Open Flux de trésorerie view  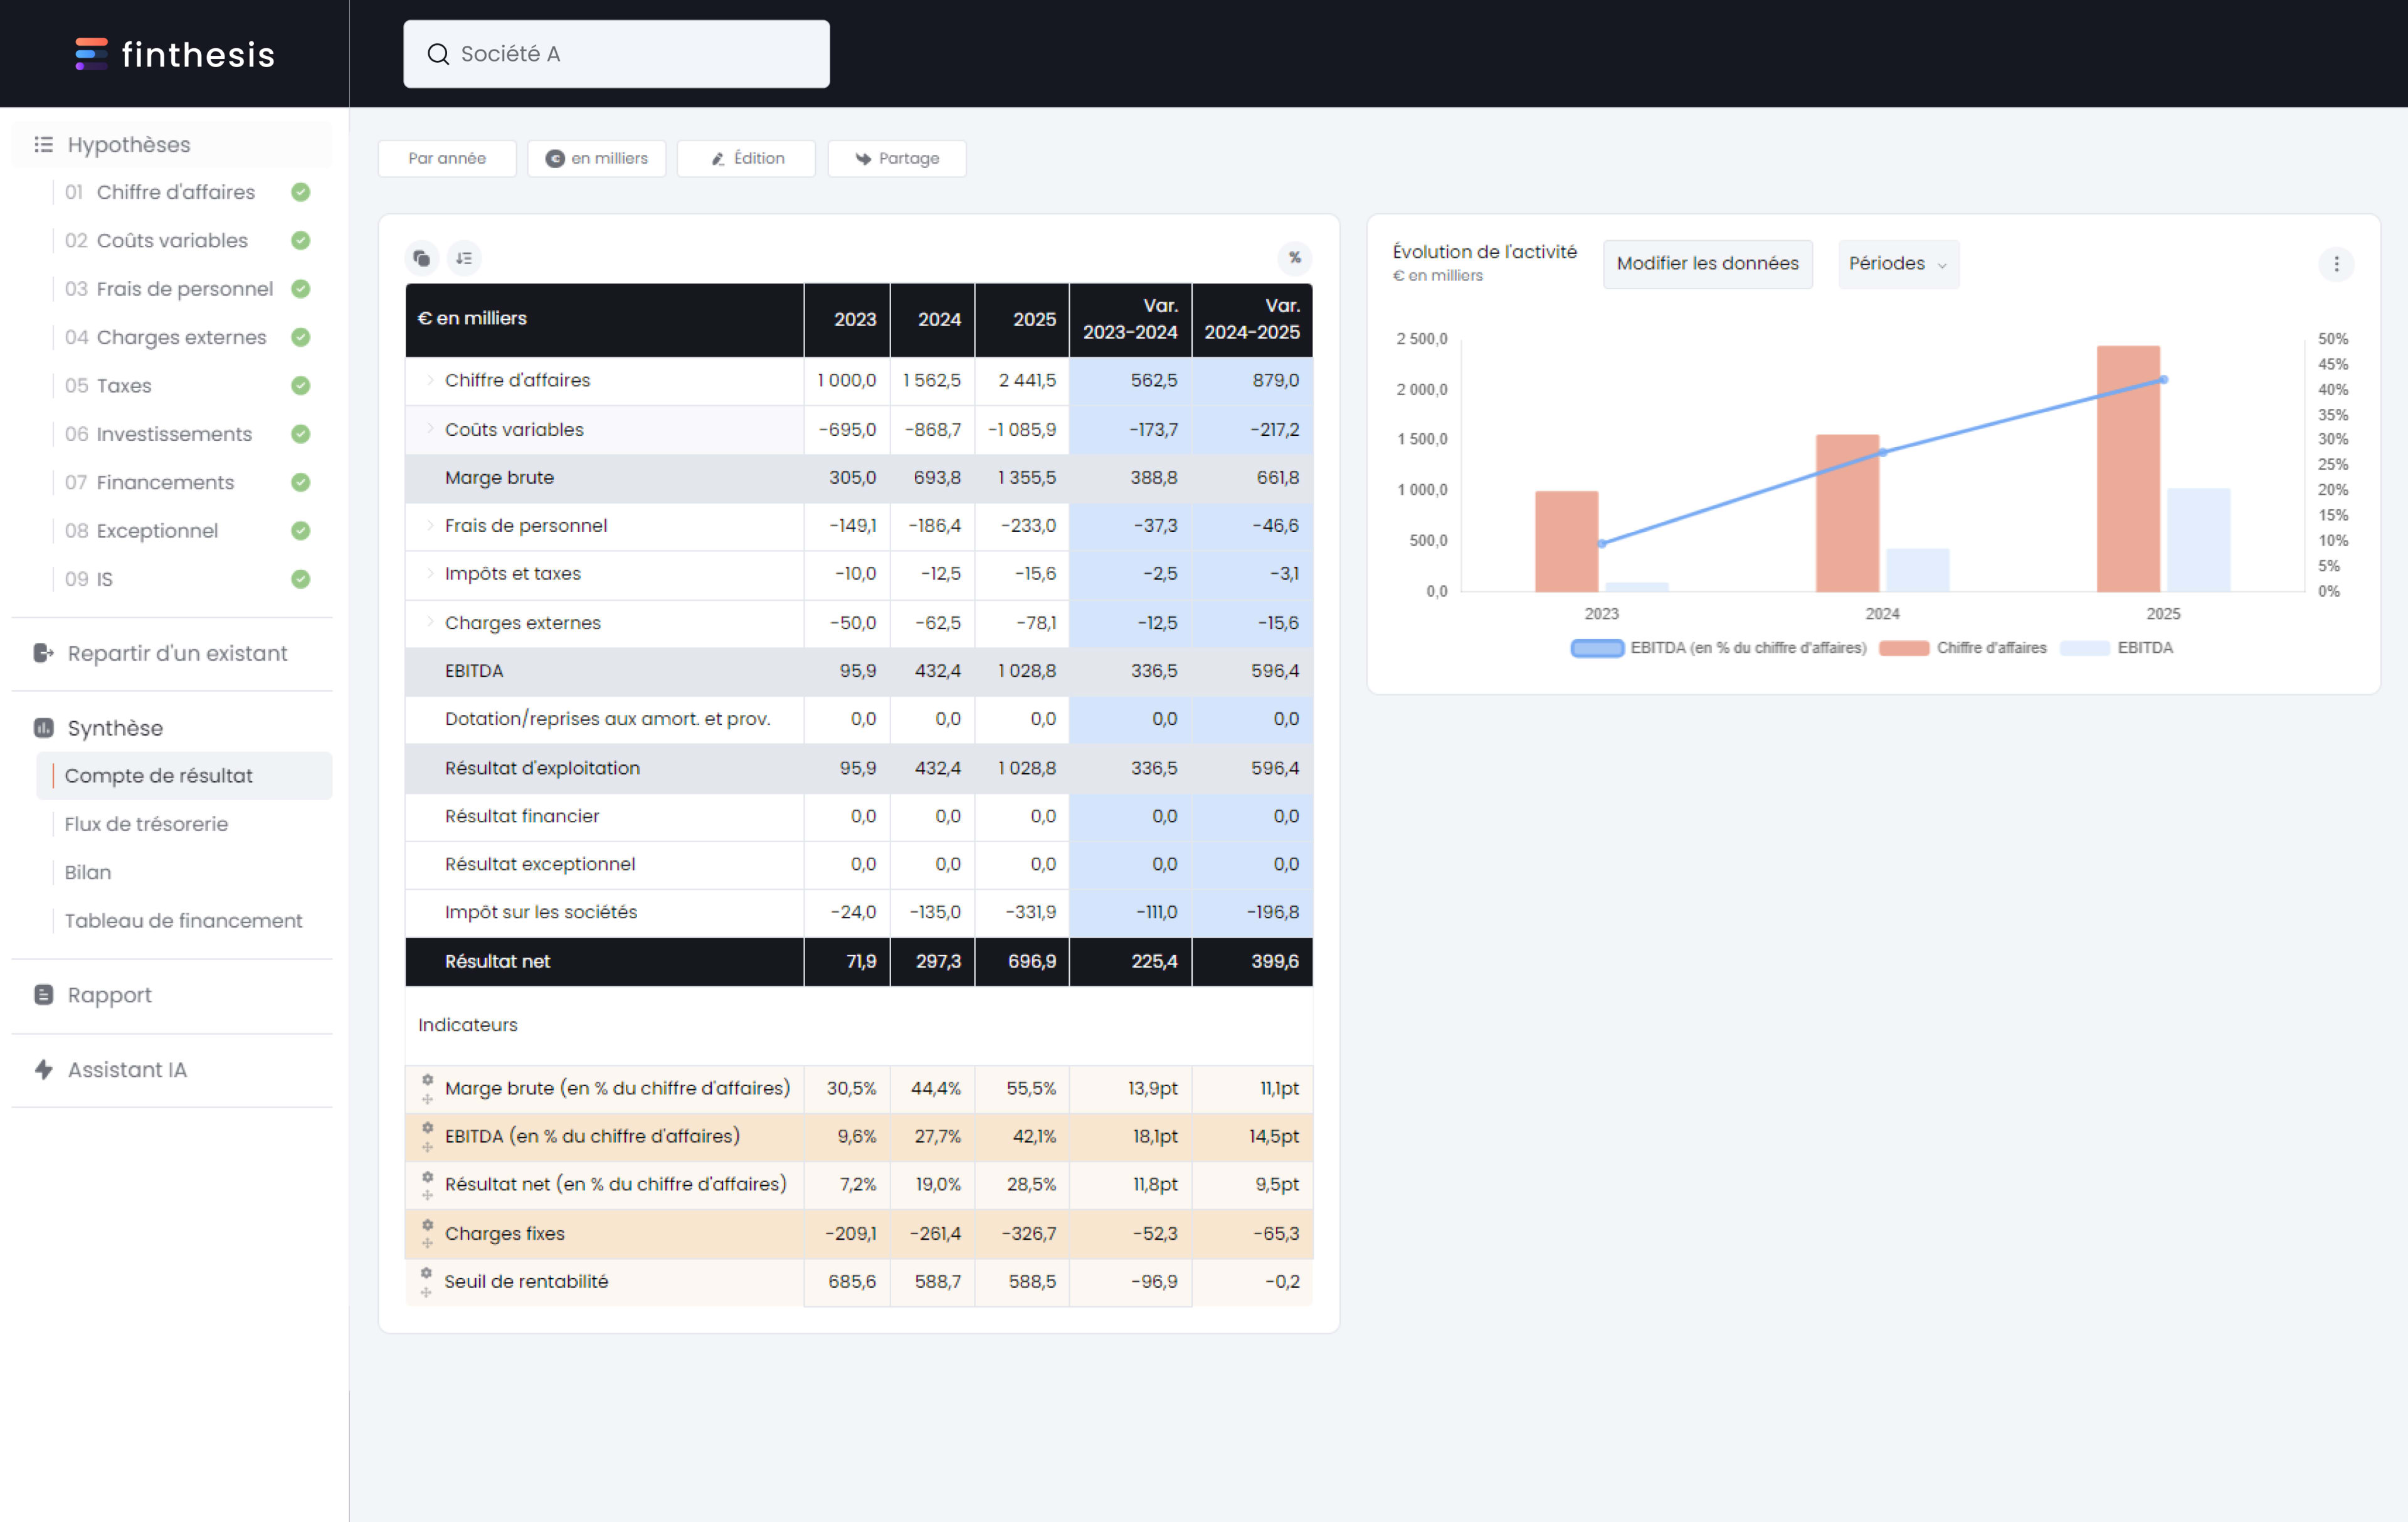point(146,824)
